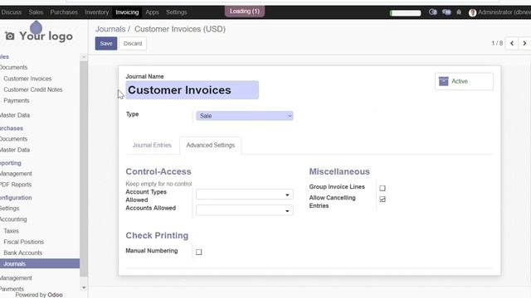Click the Accounting item in sidebar
Screen dimensions: 531x298
(13, 219)
